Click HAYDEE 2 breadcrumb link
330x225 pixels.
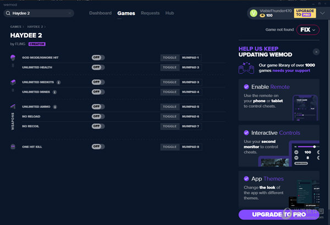coord(35,27)
